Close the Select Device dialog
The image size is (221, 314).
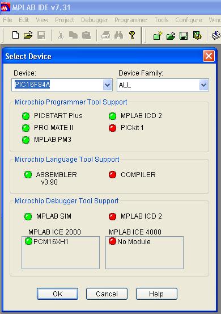[209, 56]
